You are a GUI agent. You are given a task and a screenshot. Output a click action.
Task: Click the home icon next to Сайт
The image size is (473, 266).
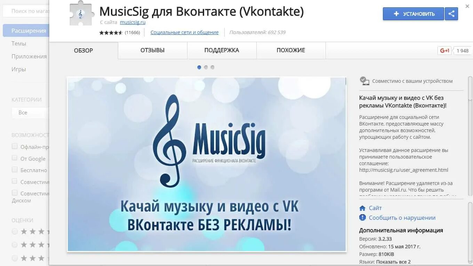coord(362,208)
